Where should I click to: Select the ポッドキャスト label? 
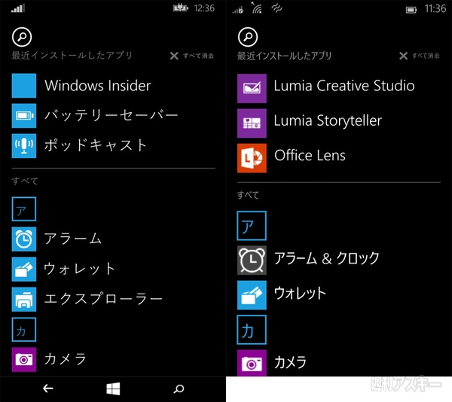coord(96,145)
